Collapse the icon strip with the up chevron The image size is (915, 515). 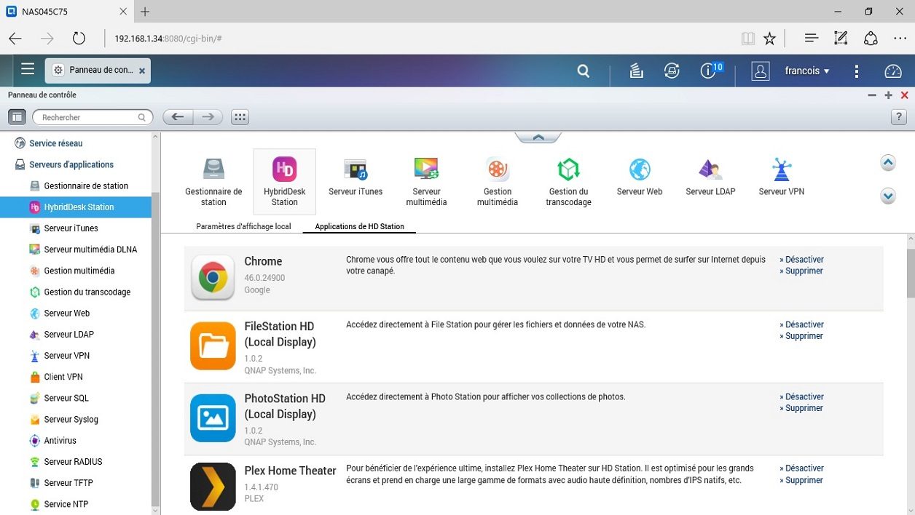538,137
